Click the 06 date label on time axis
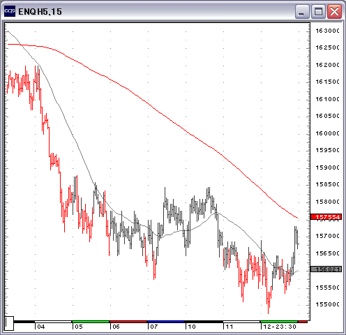 116,327
